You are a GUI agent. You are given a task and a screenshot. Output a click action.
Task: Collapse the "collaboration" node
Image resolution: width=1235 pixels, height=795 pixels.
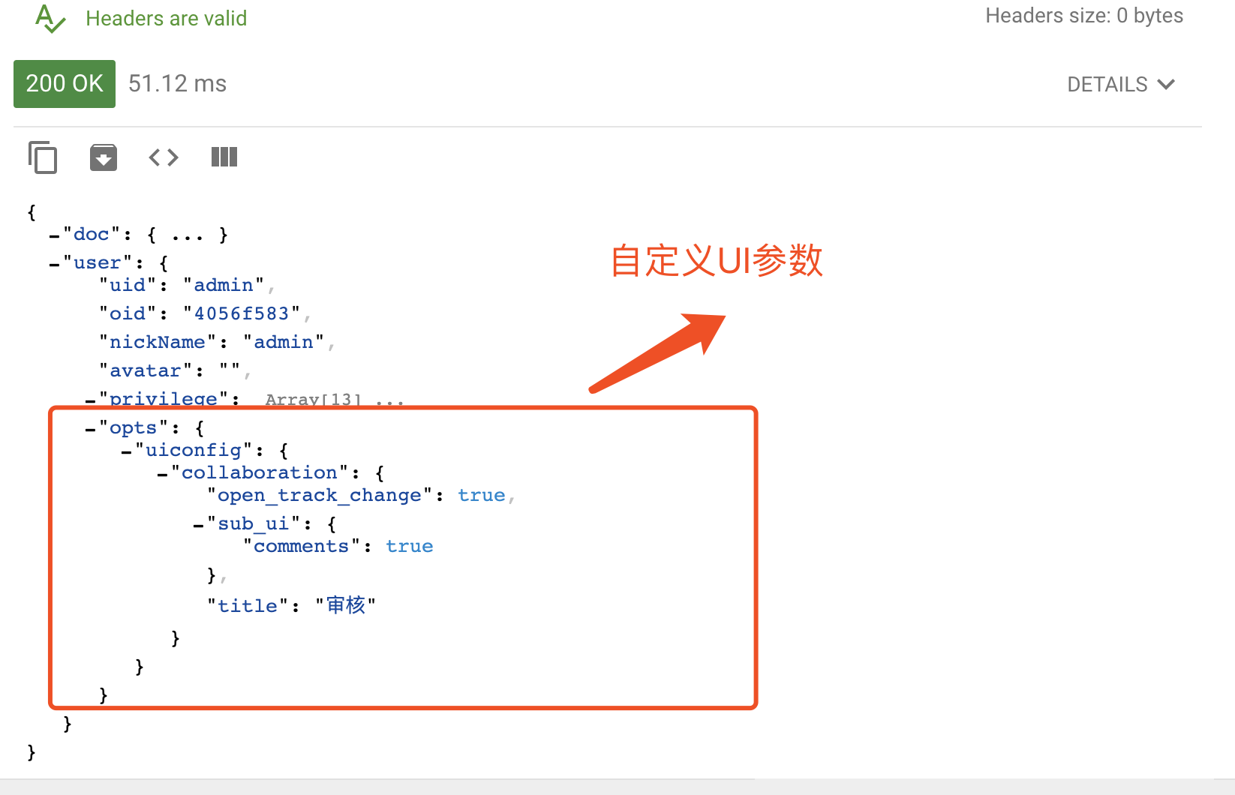coord(162,475)
